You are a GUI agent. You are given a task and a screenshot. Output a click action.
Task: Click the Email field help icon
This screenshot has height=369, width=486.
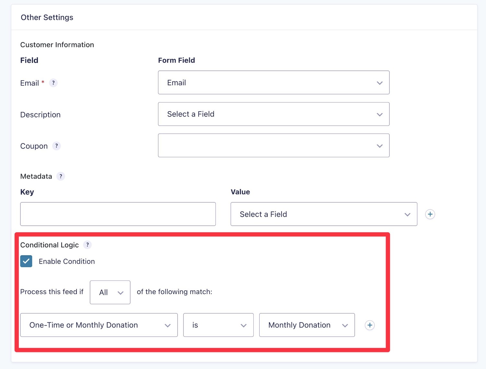click(53, 83)
